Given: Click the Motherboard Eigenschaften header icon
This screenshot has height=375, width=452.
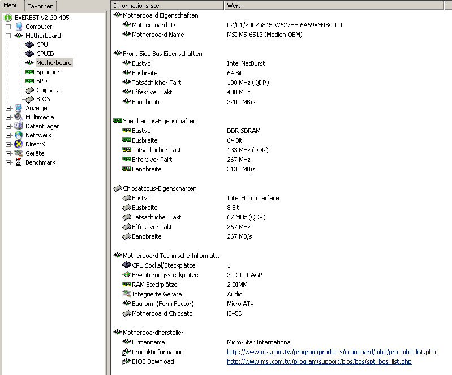Looking at the screenshot, I should click(118, 15).
